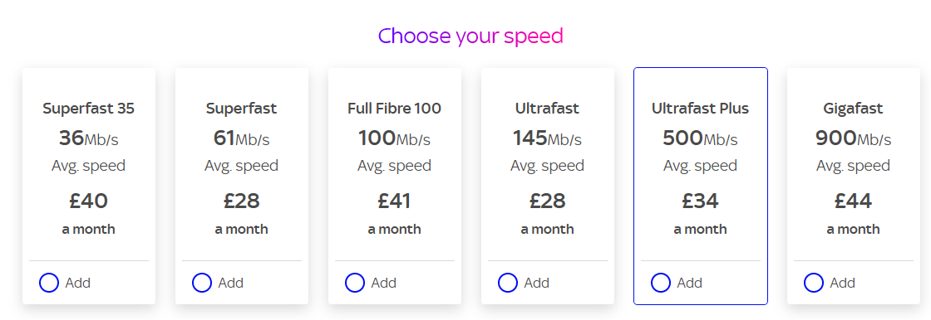Click the 500Mb/s speed text

click(700, 138)
